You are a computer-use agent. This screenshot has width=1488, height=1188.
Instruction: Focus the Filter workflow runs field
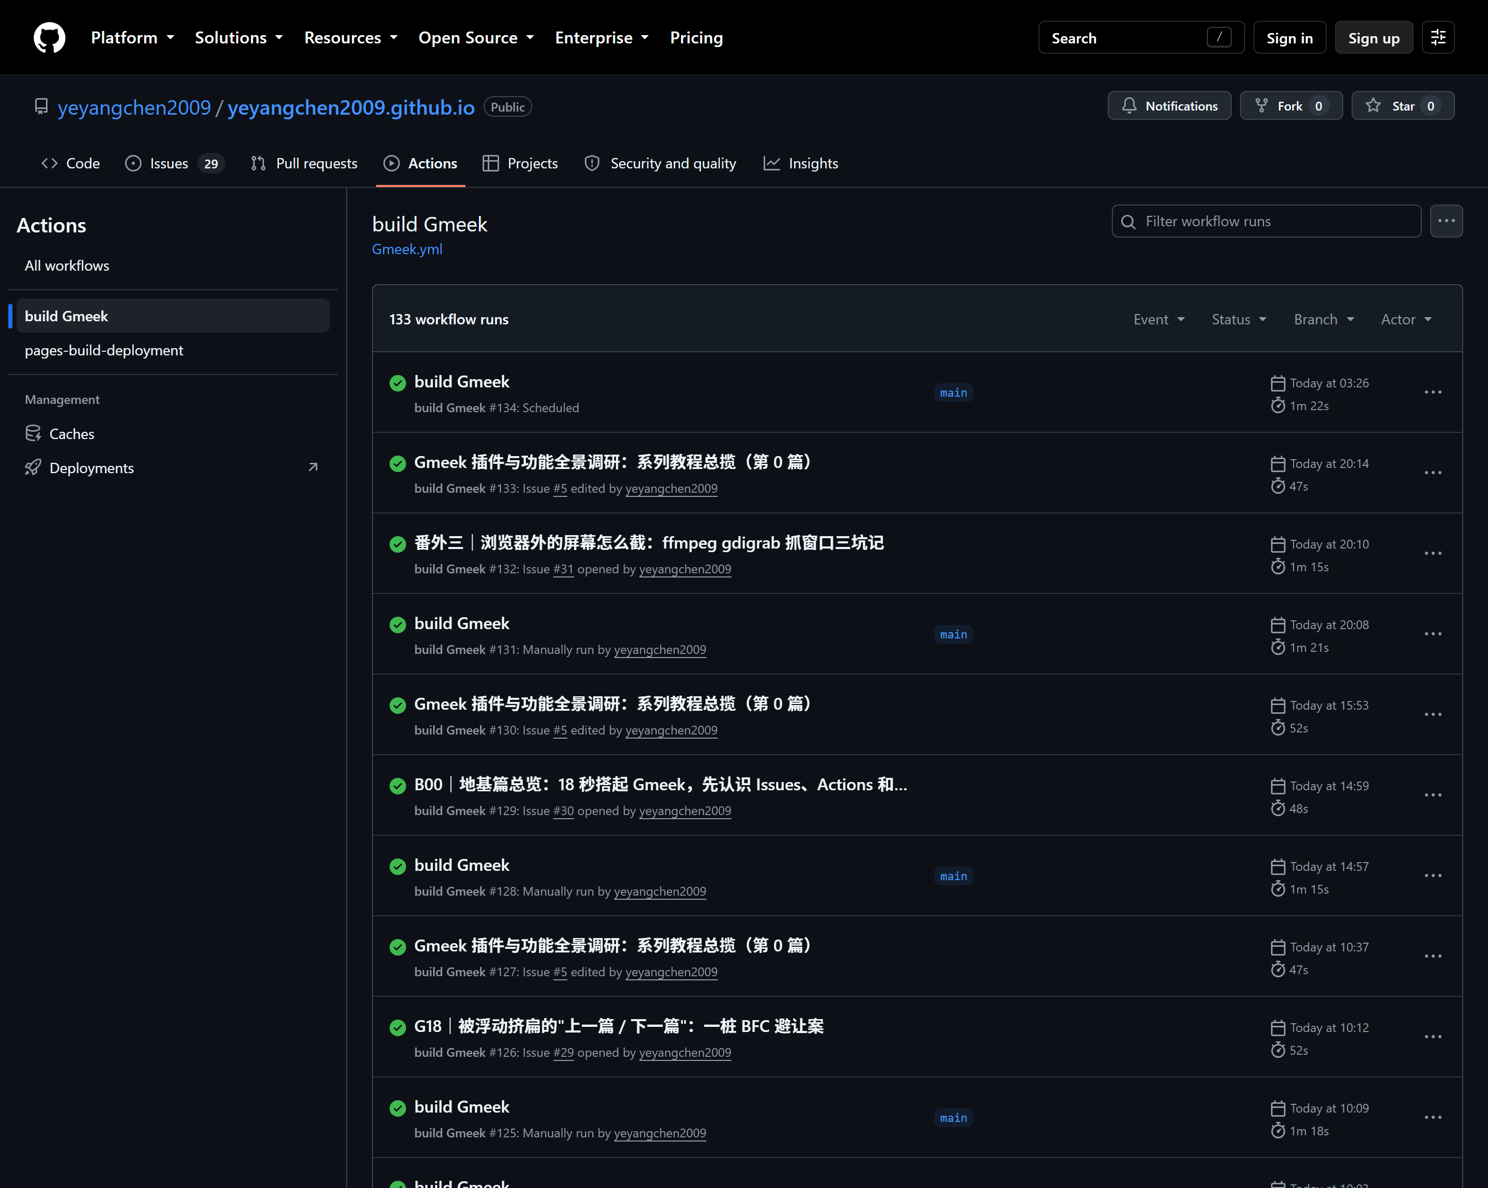pos(1266,222)
